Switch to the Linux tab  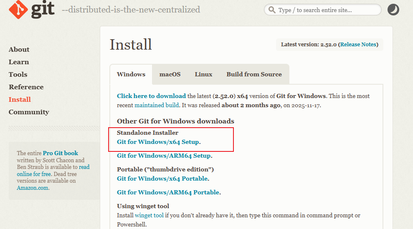(x=203, y=74)
